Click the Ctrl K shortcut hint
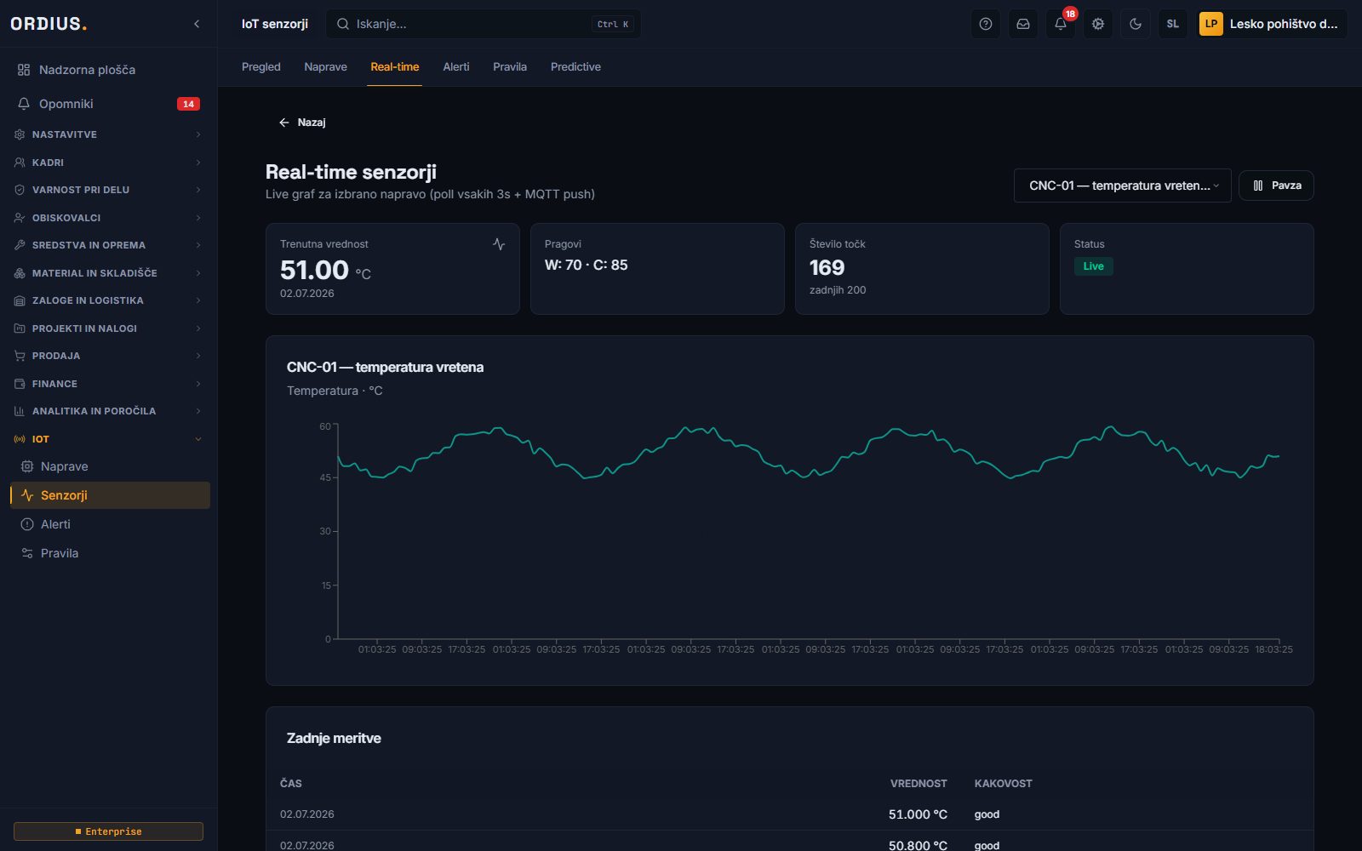Viewport: 1362px width, 851px height. coord(613,24)
